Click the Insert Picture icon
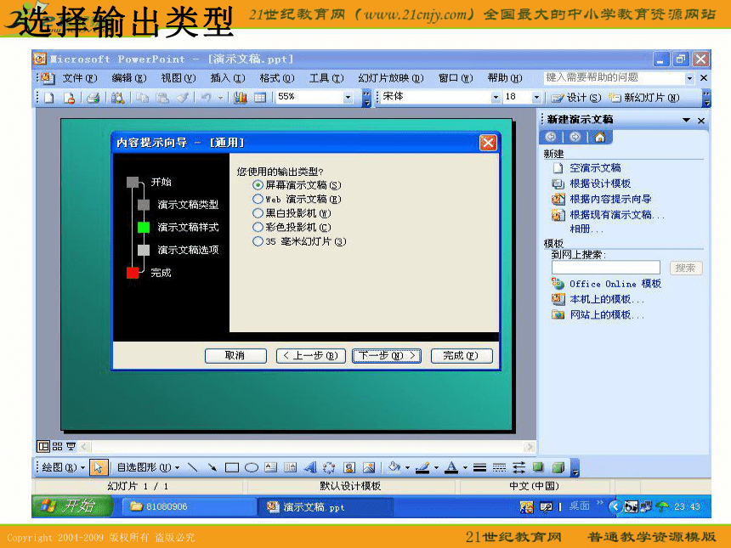 [x=369, y=467]
